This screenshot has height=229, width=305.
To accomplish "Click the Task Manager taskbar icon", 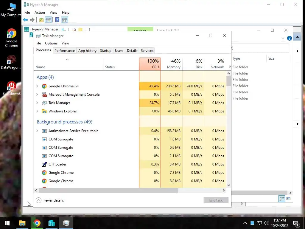I will coord(66,223).
